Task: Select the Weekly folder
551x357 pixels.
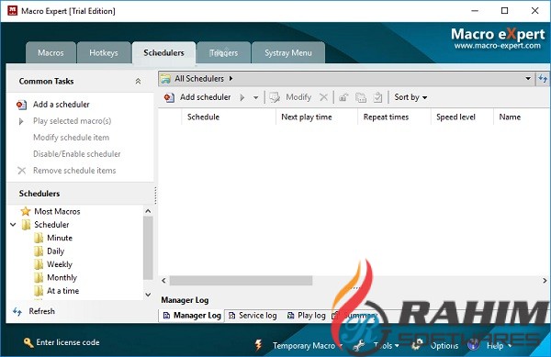Action: pyautogui.click(x=59, y=264)
